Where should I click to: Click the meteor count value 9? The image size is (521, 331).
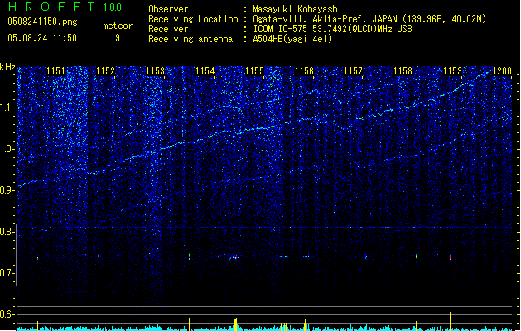117,37
